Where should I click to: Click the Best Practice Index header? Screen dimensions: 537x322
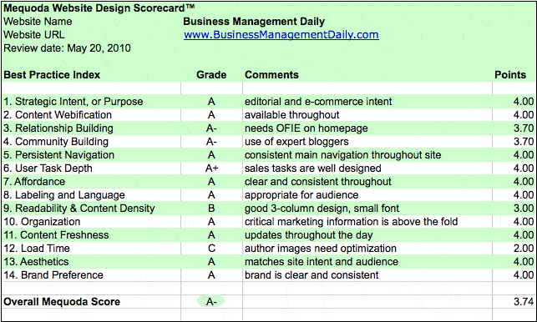[x=52, y=75]
